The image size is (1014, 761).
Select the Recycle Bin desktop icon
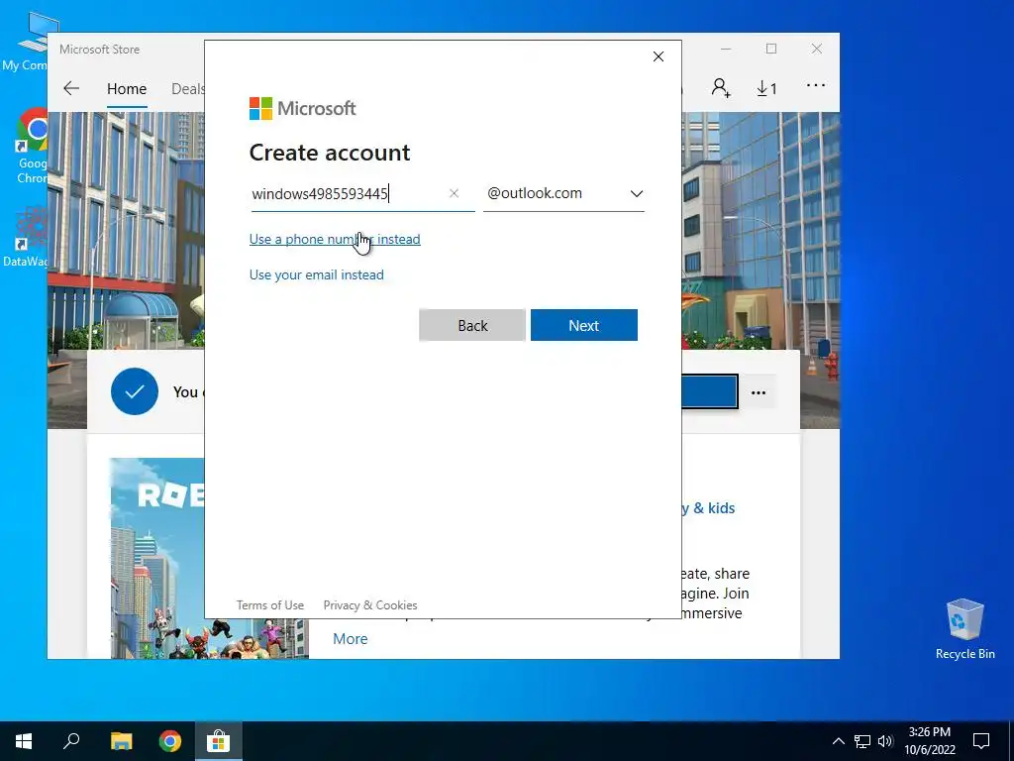(x=964, y=629)
